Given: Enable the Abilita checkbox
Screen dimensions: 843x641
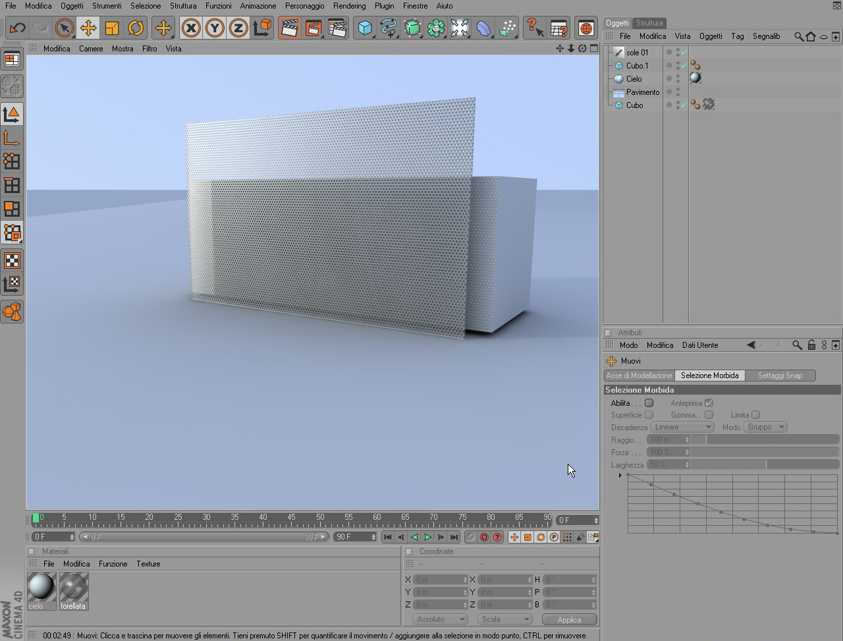Looking at the screenshot, I should 649,403.
